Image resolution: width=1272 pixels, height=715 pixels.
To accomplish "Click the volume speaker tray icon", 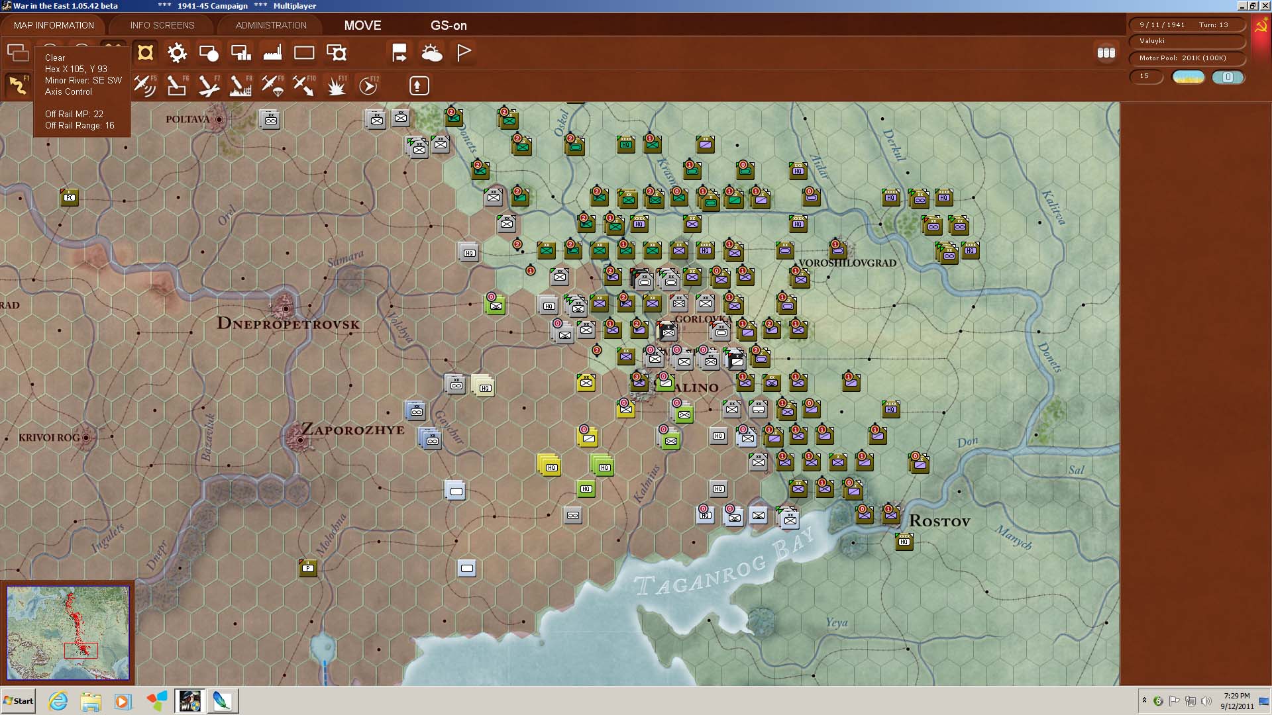I will (x=1206, y=701).
